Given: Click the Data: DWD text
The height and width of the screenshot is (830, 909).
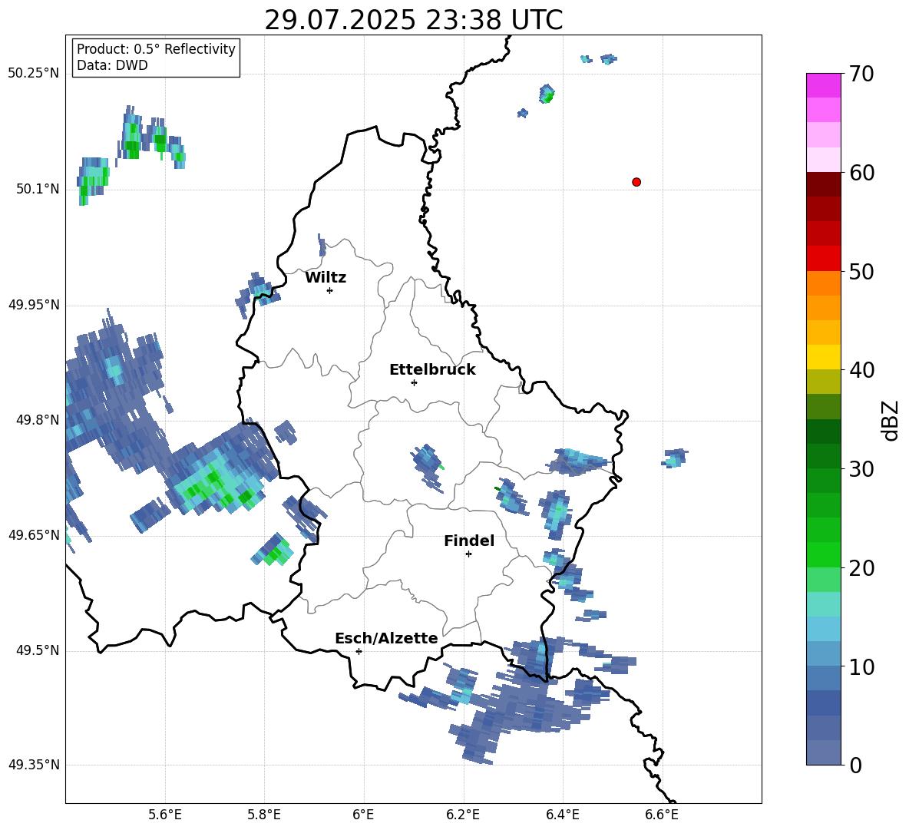Looking at the screenshot, I should pos(112,65).
